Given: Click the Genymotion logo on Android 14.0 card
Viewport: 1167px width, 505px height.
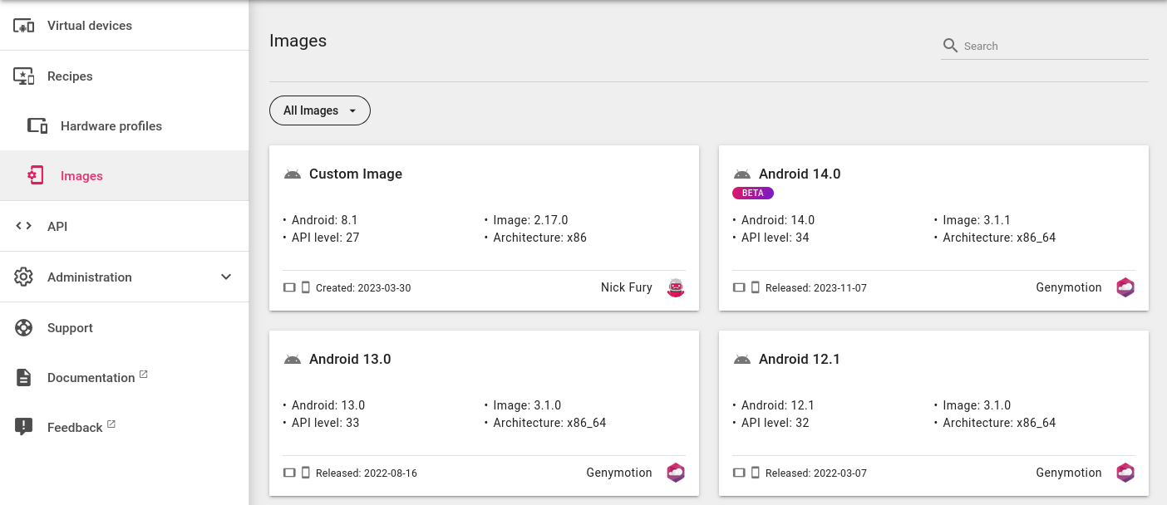Looking at the screenshot, I should [x=1125, y=287].
